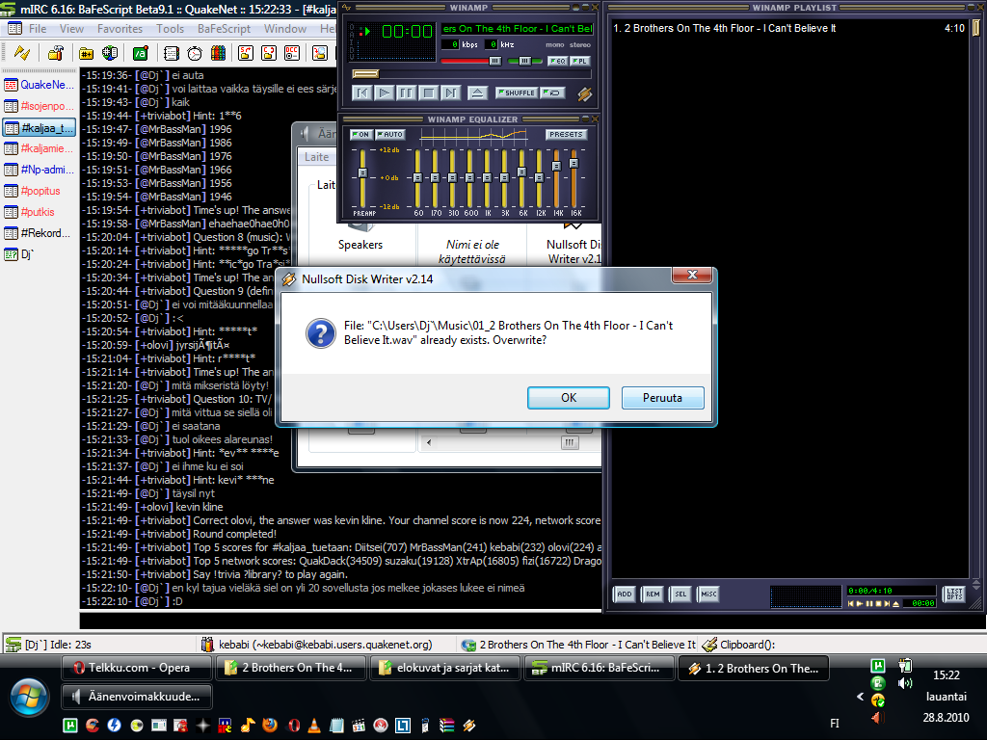Click Peruuta to cancel overwrite
This screenshot has width=987, height=740.
(662, 398)
